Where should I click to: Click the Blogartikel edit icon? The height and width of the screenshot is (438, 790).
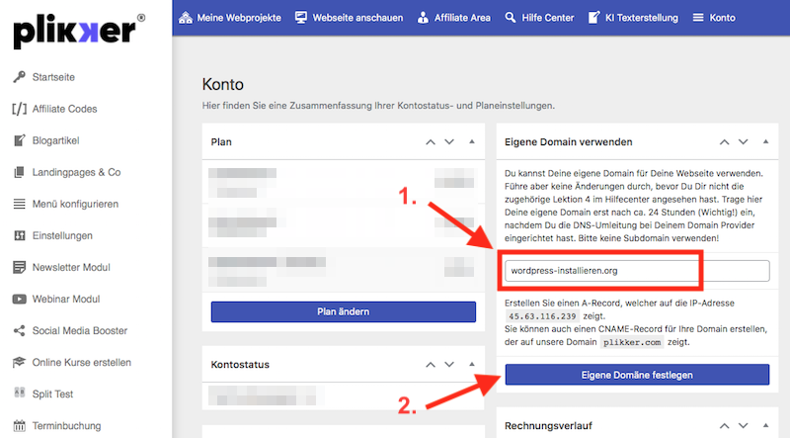tap(19, 140)
